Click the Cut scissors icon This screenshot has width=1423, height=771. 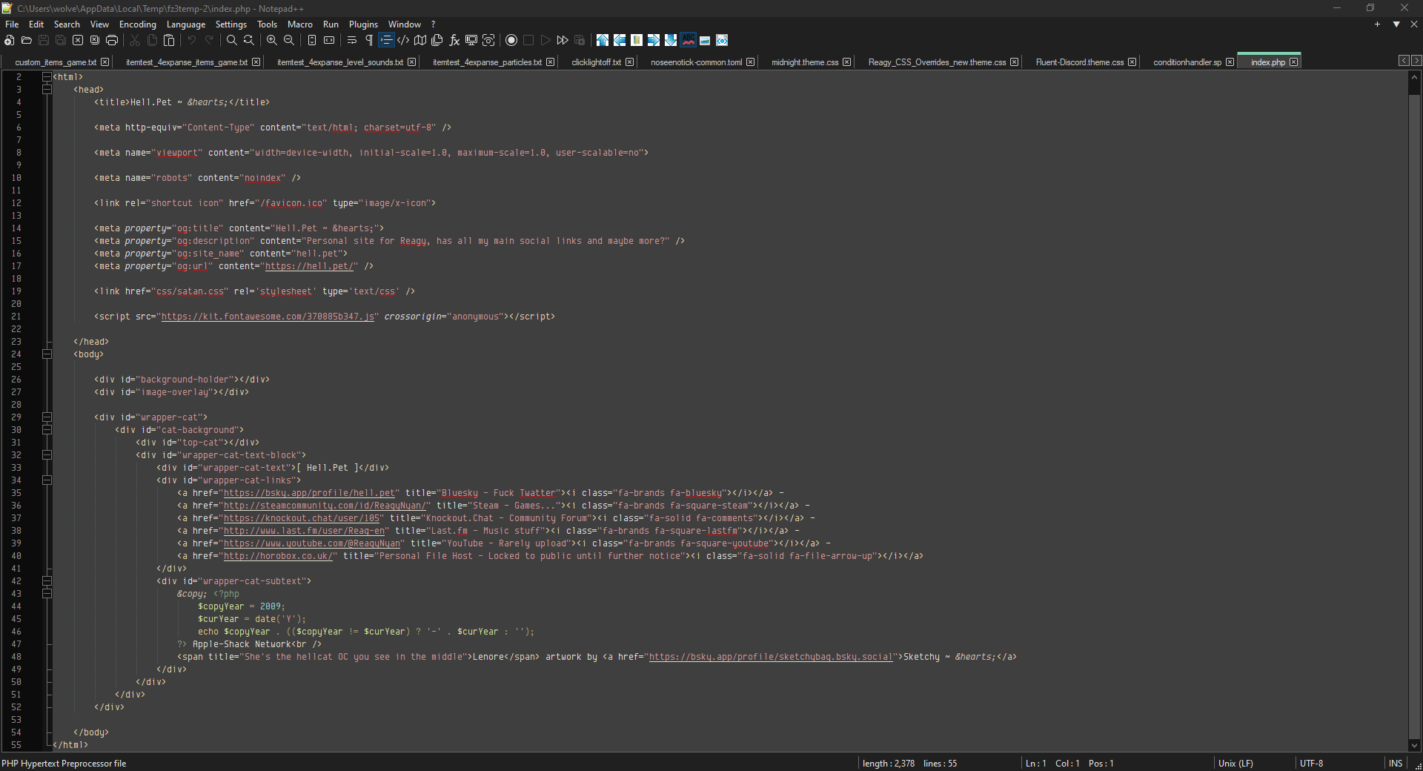(x=135, y=40)
